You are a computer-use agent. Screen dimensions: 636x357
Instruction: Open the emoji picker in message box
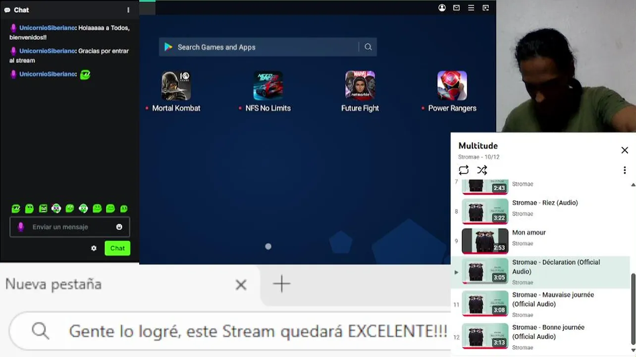pyautogui.click(x=119, y=227)
